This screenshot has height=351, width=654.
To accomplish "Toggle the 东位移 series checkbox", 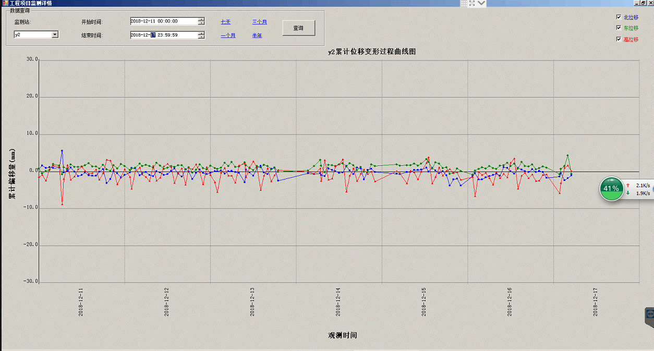I will (x=619, y=28).
